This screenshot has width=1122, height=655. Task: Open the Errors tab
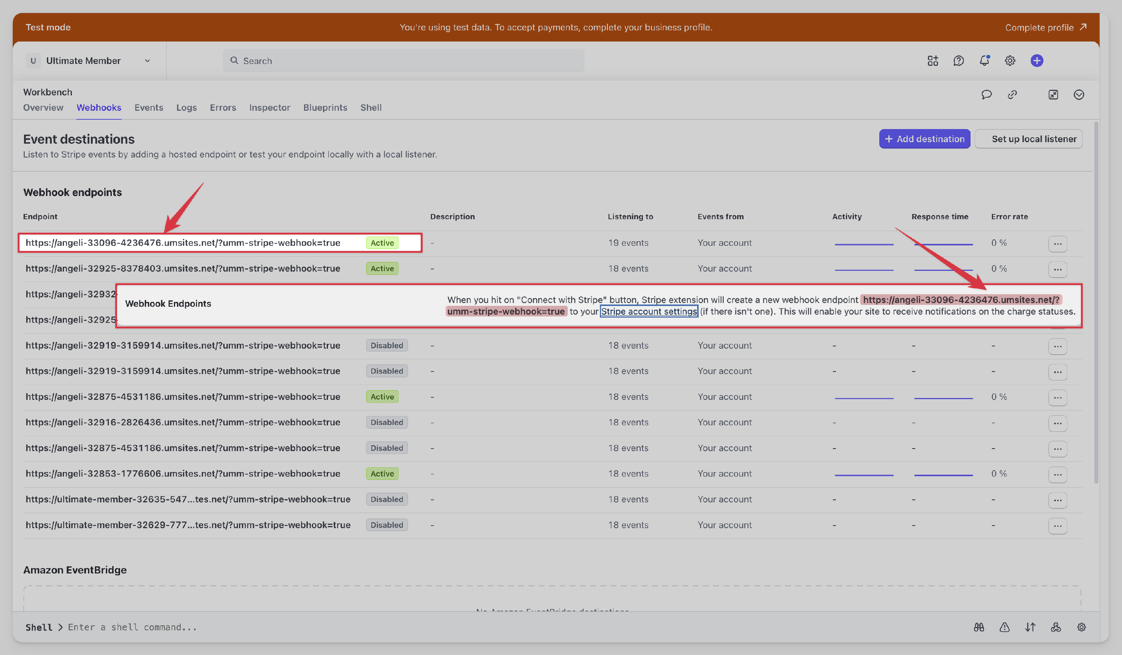point(223,107)
